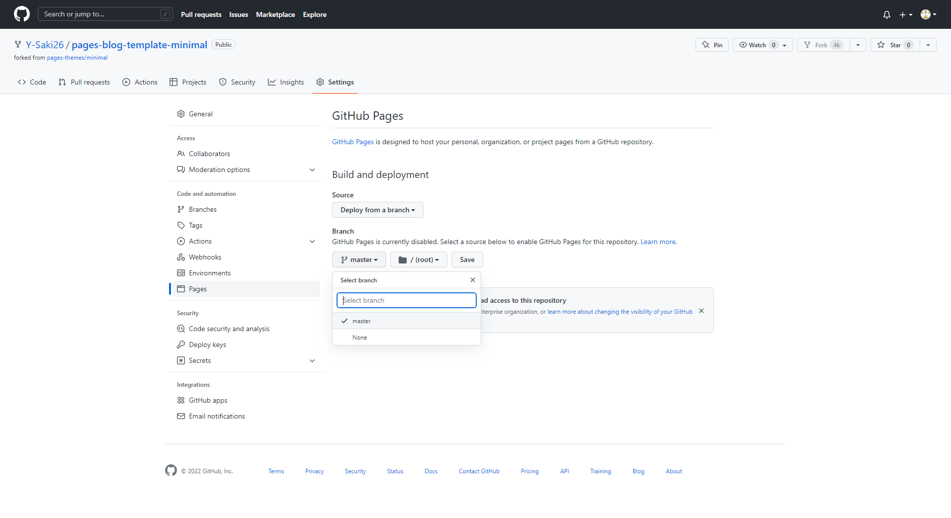Open Pull requests in top navigation
The image size is (951, 518).
pyautogui.click(x=201, y=14)
